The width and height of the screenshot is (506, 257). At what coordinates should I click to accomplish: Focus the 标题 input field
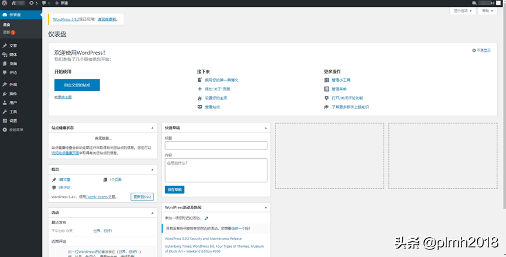216,145
